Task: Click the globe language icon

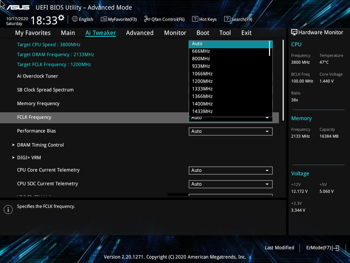Action: point(75,19)
